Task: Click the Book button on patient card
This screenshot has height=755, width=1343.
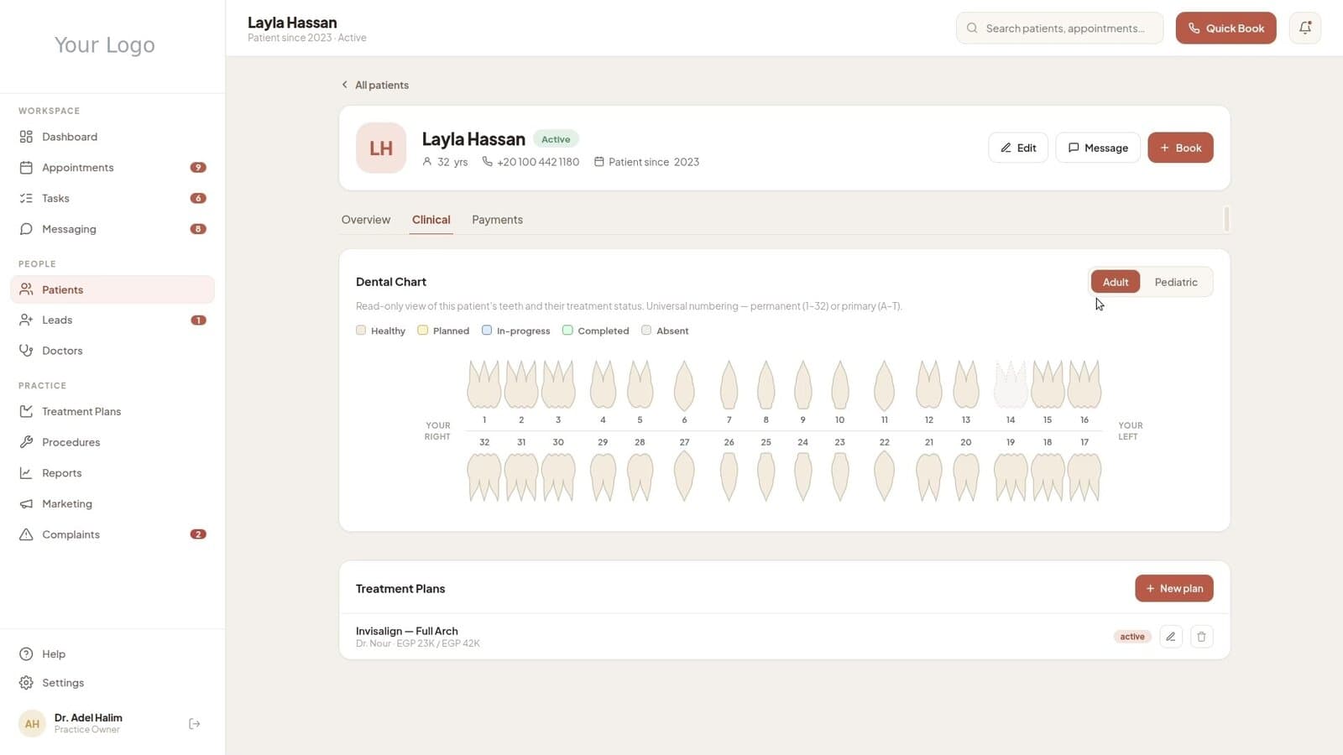Action: click(1180, 148)
